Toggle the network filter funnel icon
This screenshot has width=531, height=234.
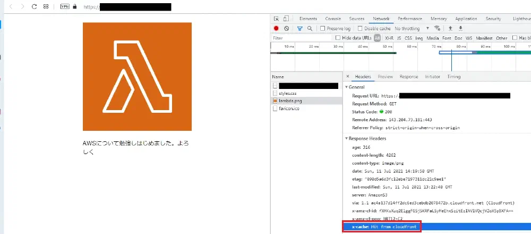pyautogui.click(x=299, y=29)
